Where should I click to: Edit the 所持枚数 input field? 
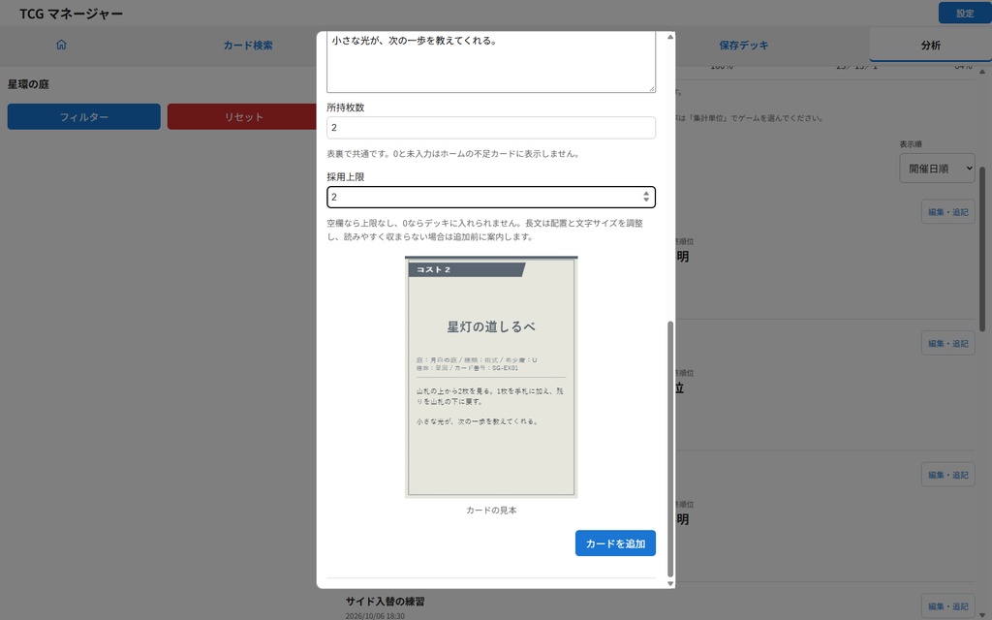[x=491, y=128]
